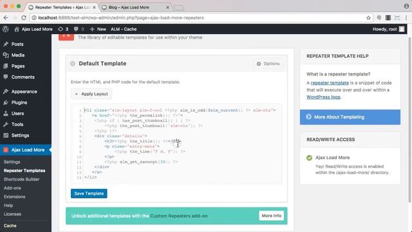Open the Custom Repeaters add-on link
Screen dimensions: 412x232
(179, 216)
